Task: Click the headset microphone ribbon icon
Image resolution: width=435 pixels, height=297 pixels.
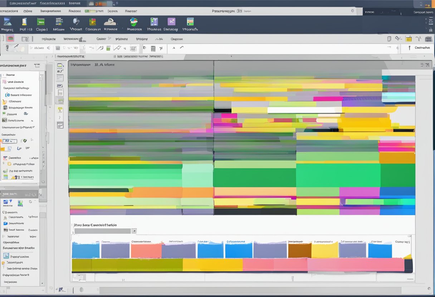Action: (76, 22)
